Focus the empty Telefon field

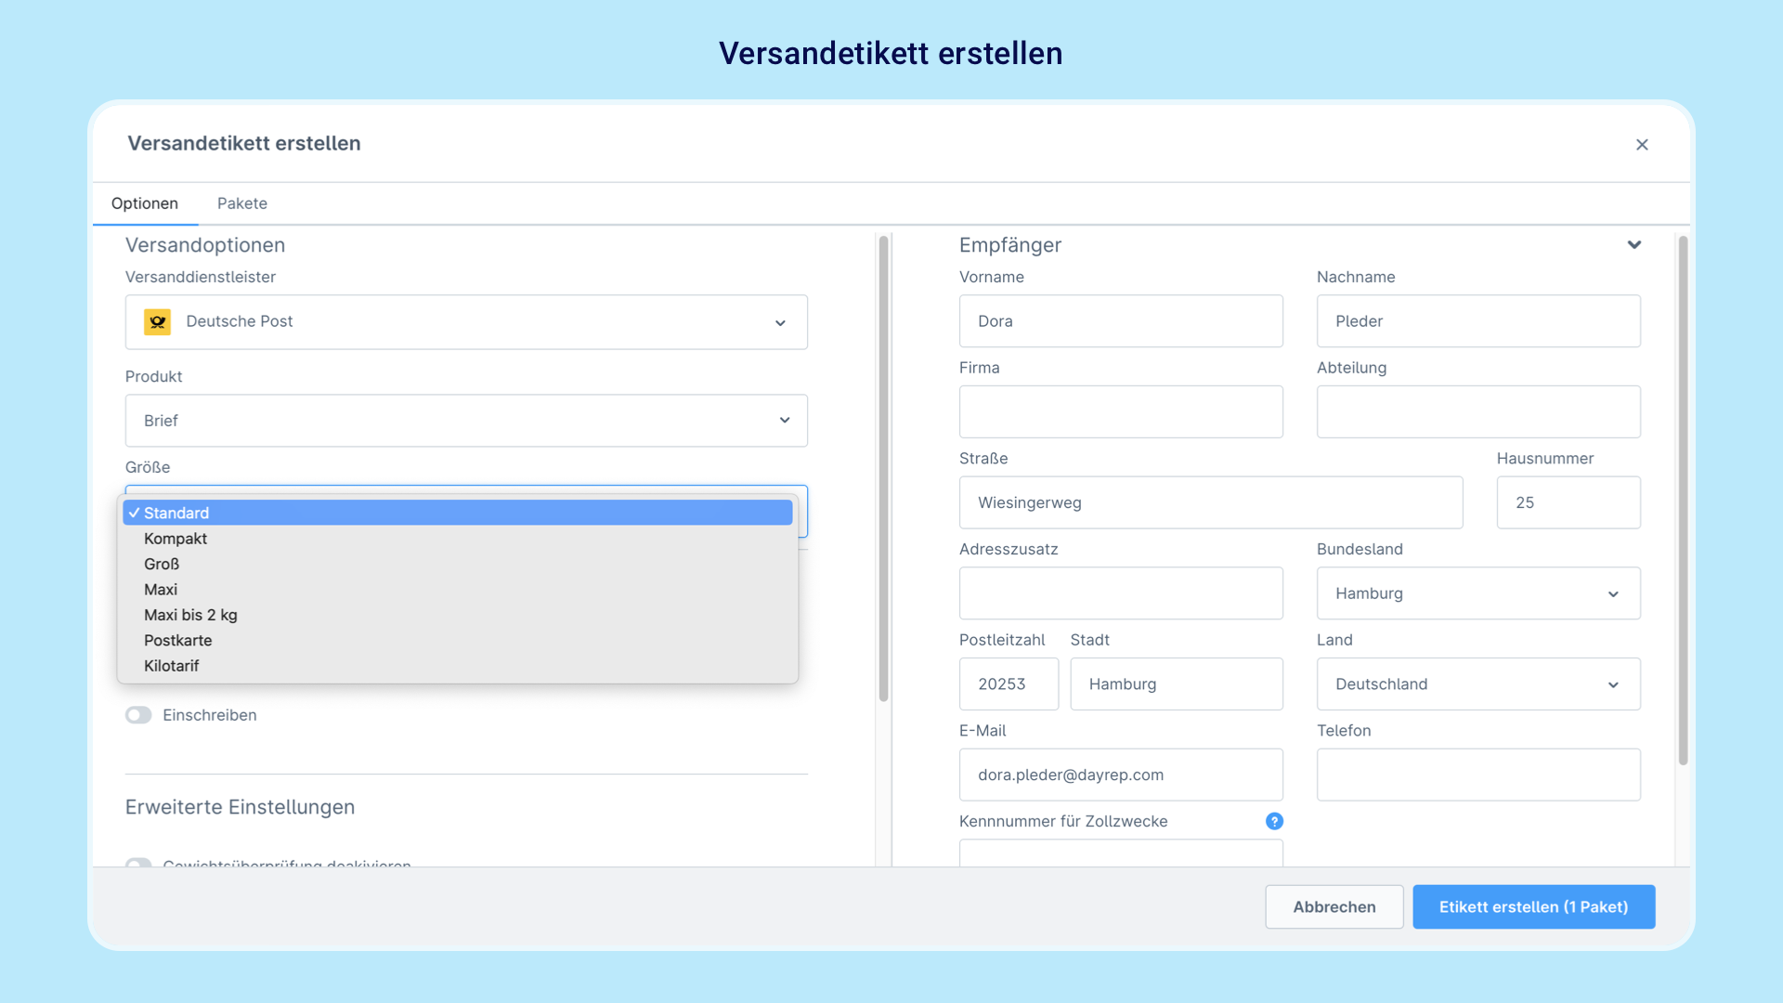(1478, 775)
